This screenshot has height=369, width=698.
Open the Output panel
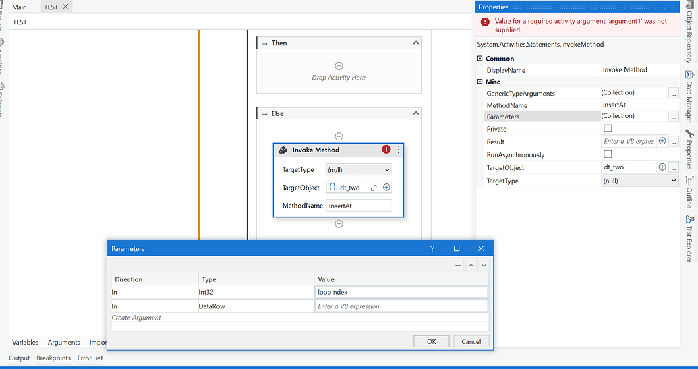[19, 358]
